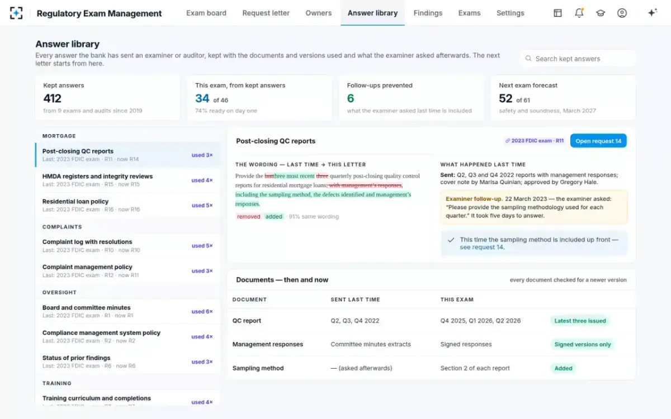
Task: Click the 'added' legend tag
Action: pyautogui.click(x=274, y=217)
